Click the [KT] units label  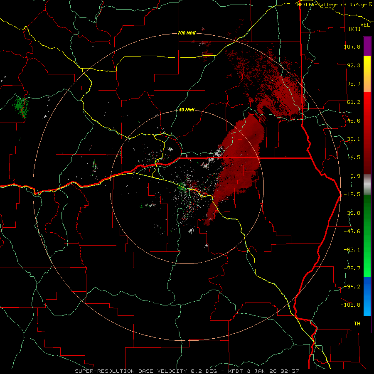[x=355, y=29]
